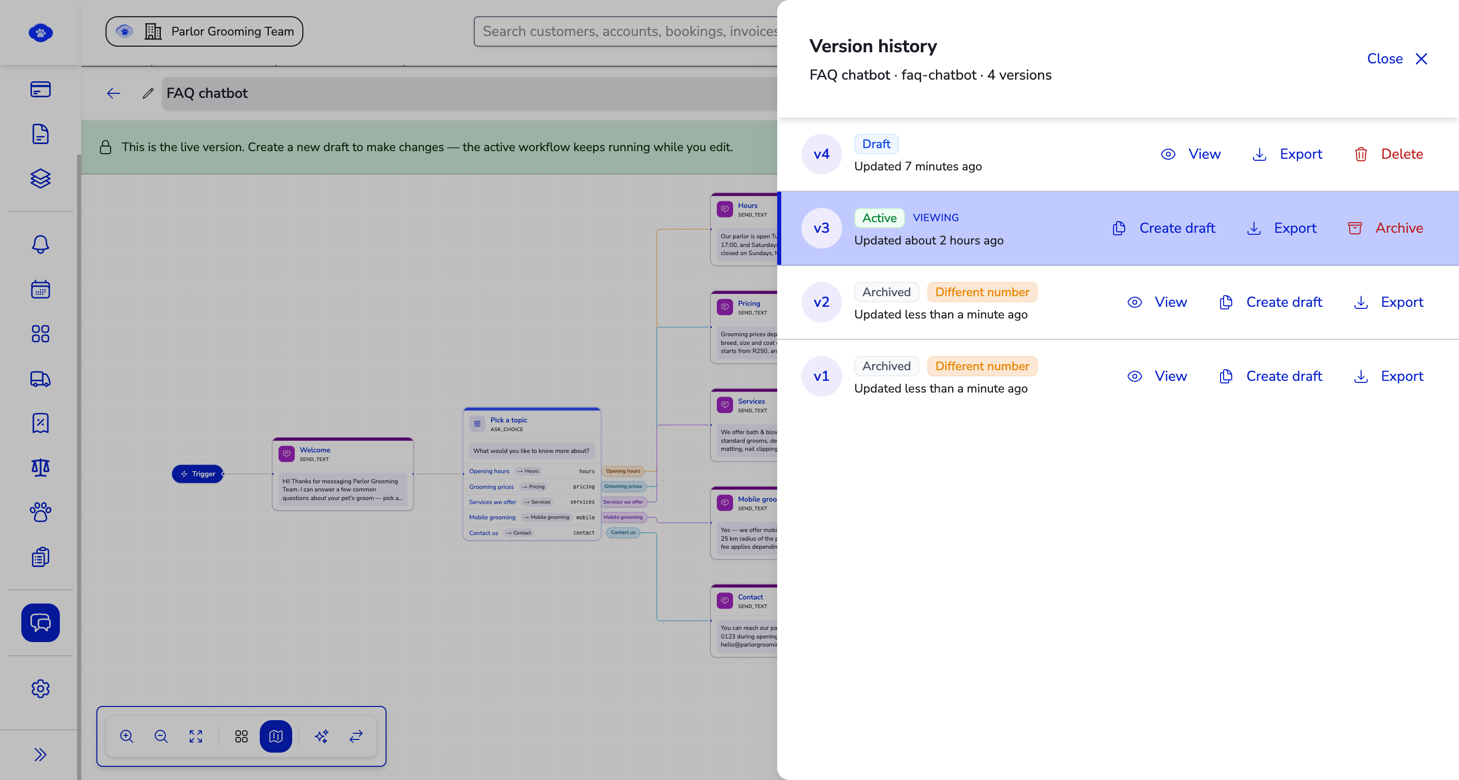Select the Hours node

[x=744, y=229]
